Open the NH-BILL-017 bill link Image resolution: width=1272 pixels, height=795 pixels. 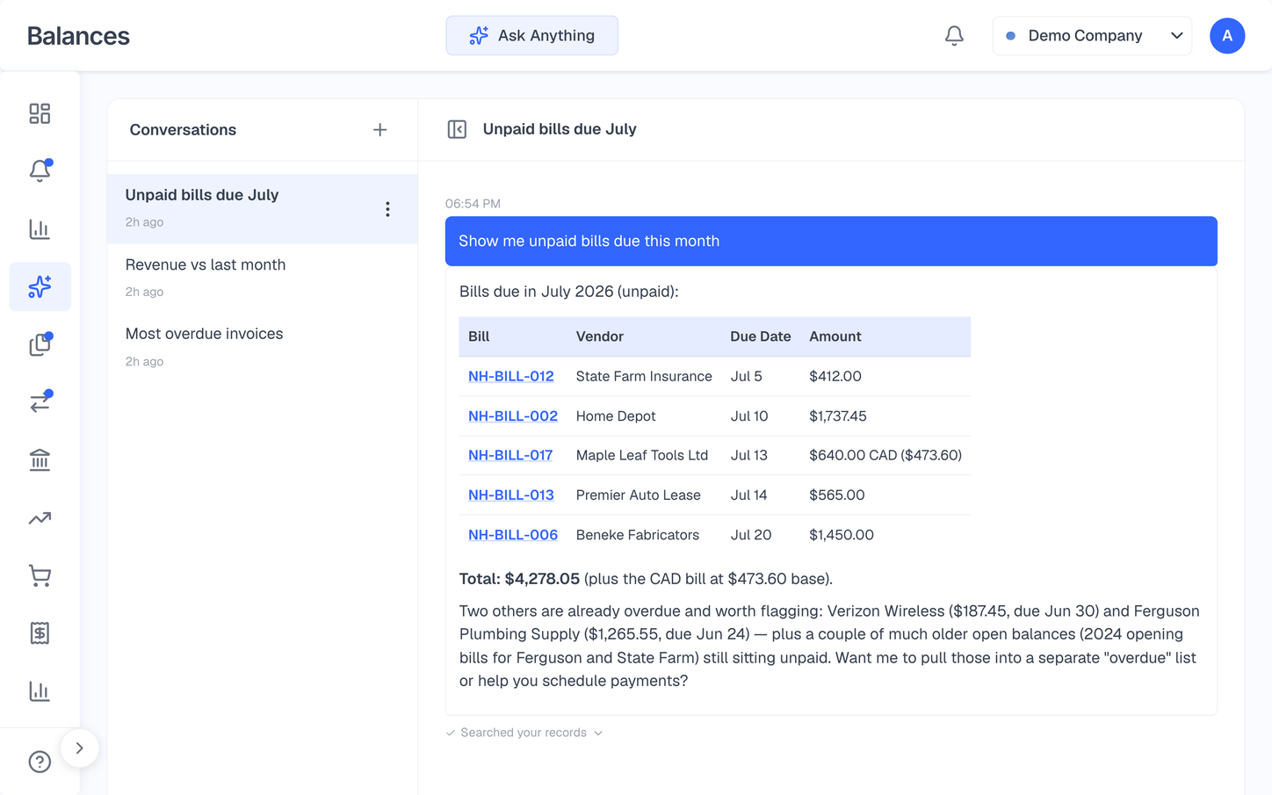[x=510, y=455]
